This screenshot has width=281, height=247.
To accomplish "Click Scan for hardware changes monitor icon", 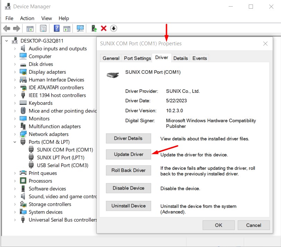I will pyautogui.click(x=80, y=28).
